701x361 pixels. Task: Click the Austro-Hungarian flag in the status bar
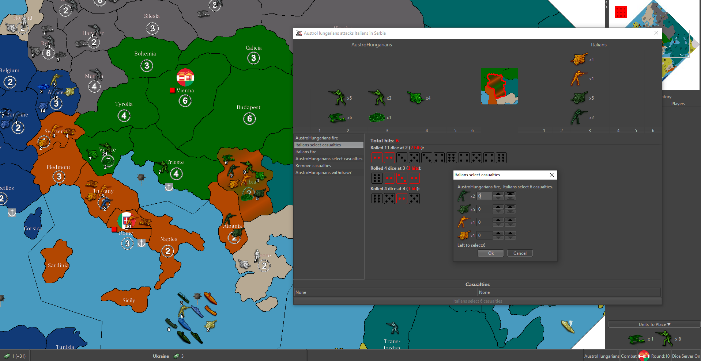tap(644, 356)
